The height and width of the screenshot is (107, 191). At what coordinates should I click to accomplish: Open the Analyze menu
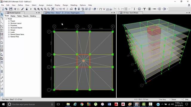click(49, 5)
